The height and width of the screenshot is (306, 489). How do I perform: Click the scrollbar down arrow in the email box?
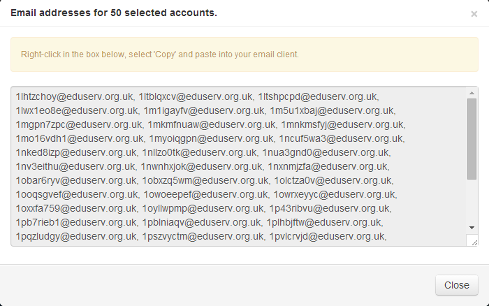click(472, 228)
